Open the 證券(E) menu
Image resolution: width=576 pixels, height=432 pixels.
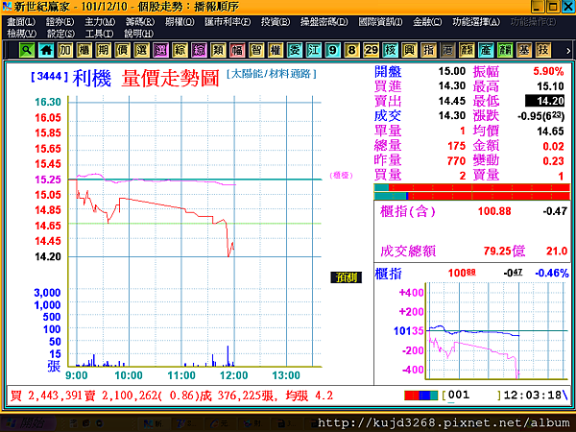(60, 22)
